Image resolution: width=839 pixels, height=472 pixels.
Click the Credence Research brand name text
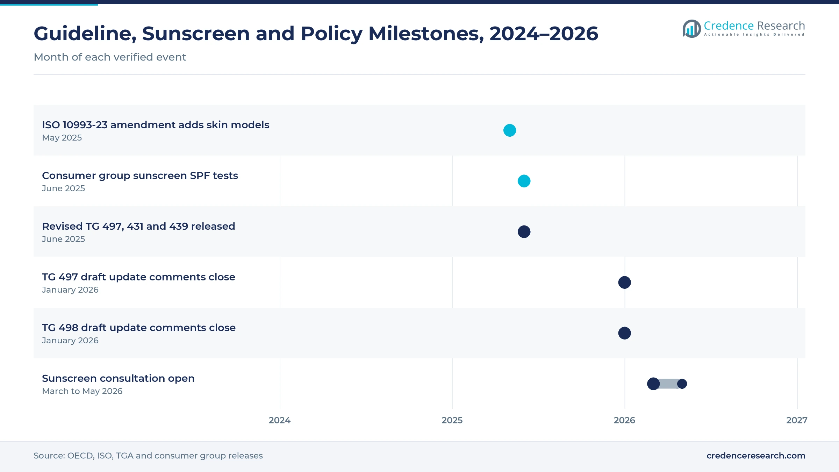click(754, 26)
